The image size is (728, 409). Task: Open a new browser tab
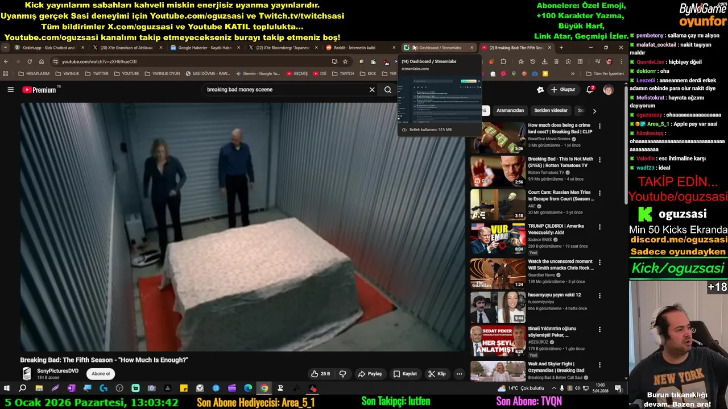pyautogui.click(x=561, y=48)
